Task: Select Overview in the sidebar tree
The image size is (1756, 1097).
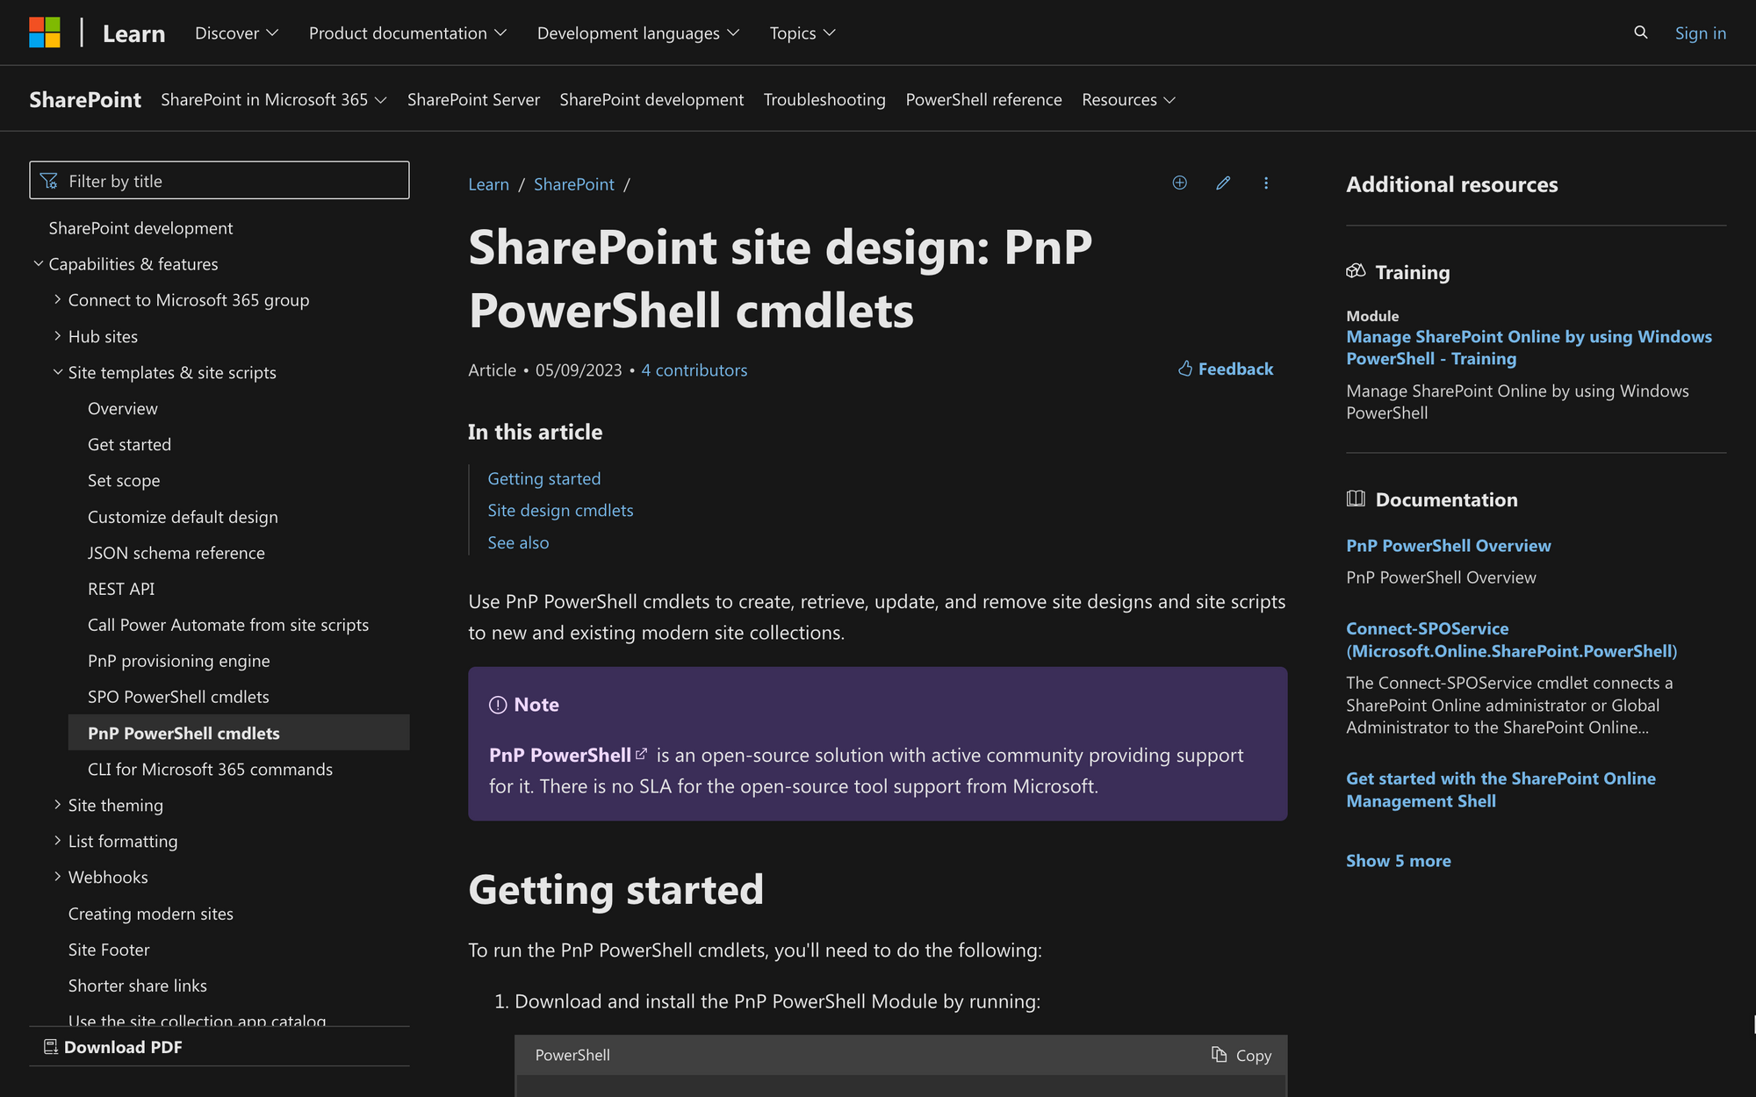Action: [x=123, y=408]
